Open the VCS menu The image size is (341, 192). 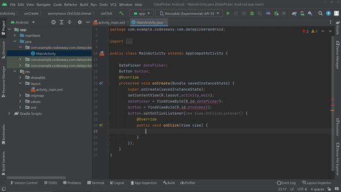113,4
